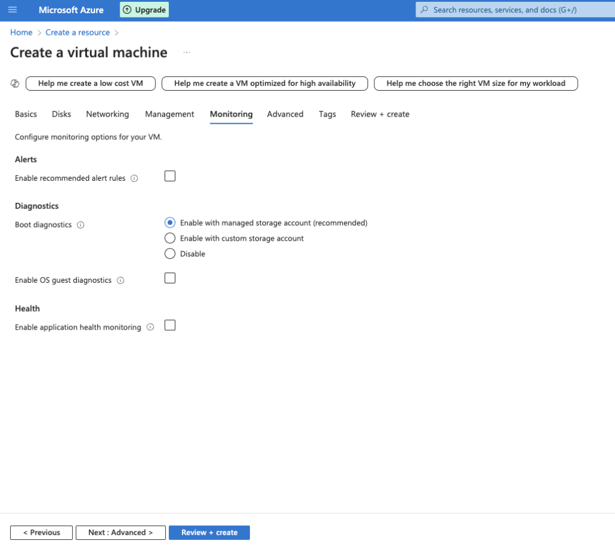This screenshot has height=550, width=615.
Task: Show info for recommended alert rules
Action: [x=134, y=178]
